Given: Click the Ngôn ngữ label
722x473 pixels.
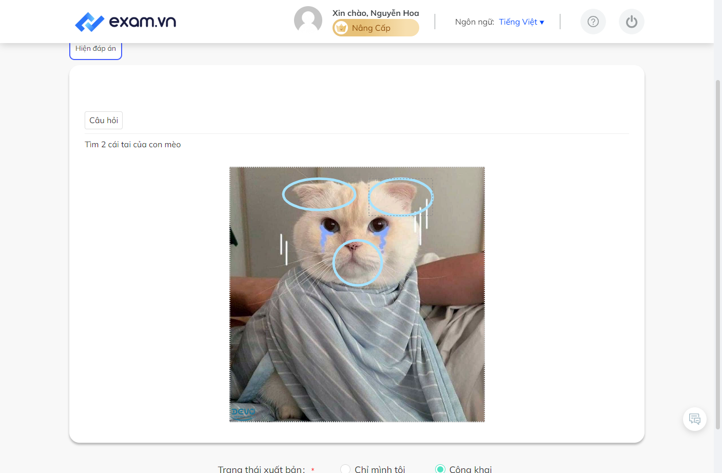Looking at the screenshot, I should point(475,22).
